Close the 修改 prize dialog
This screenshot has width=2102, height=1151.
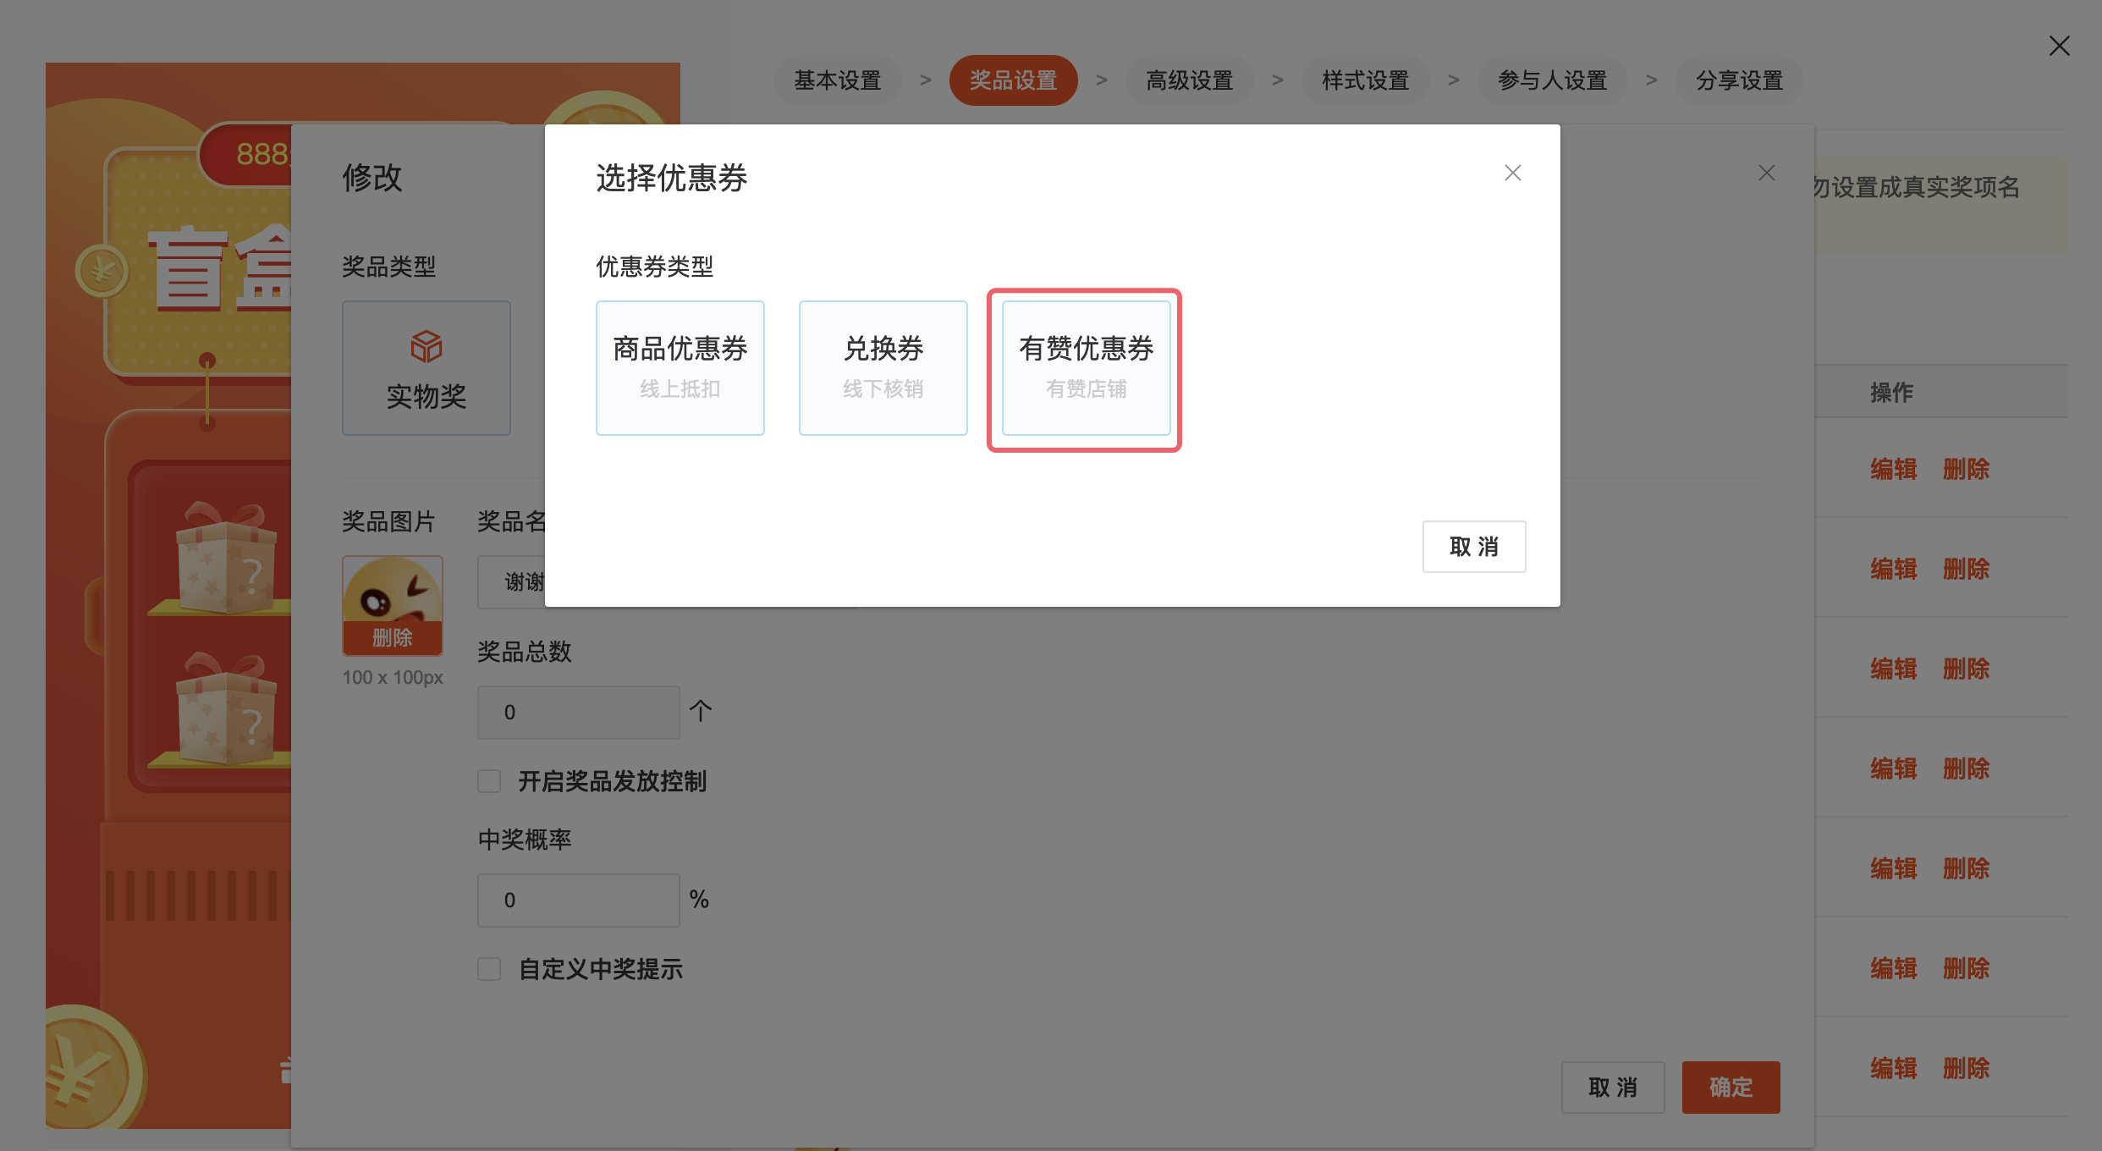point(1766,173)
